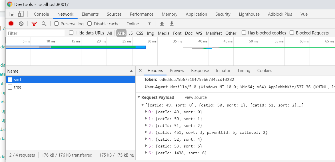Collapse the payload array root

(143, 105)
